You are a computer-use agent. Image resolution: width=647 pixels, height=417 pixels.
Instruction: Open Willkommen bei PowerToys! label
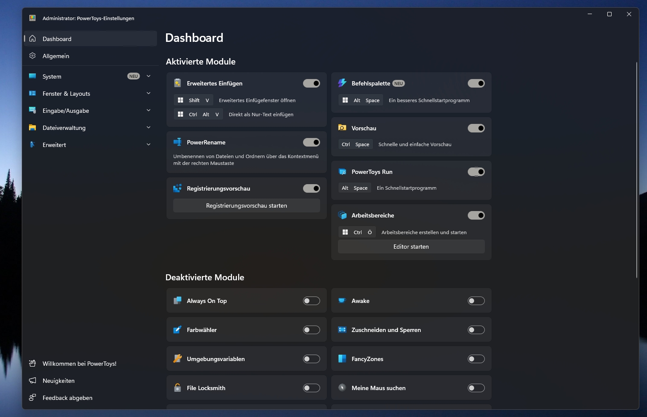[x=79, y=364]
